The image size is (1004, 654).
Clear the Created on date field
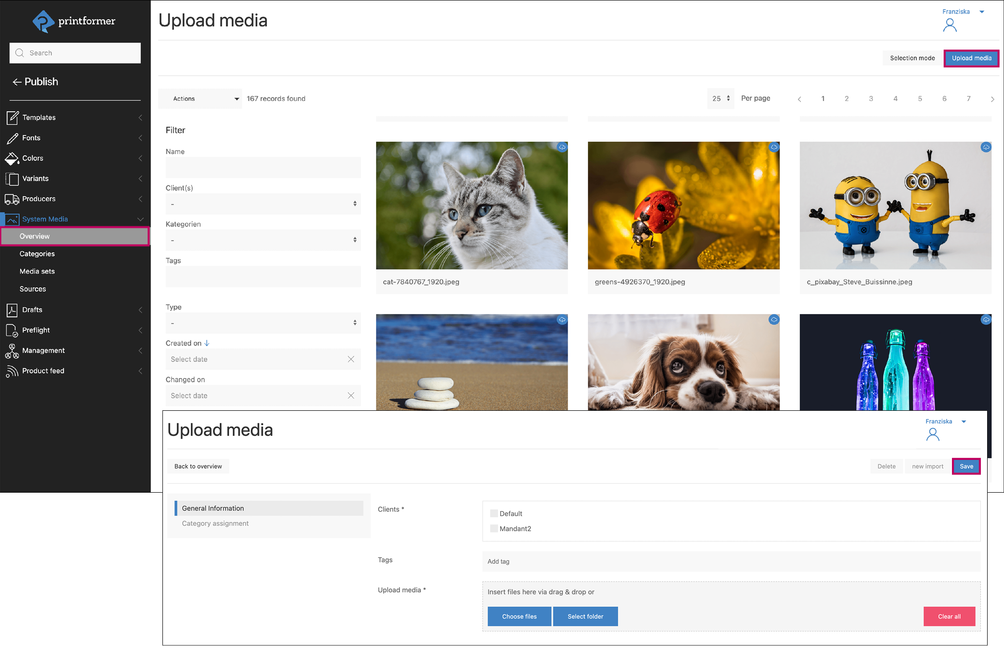351,359
